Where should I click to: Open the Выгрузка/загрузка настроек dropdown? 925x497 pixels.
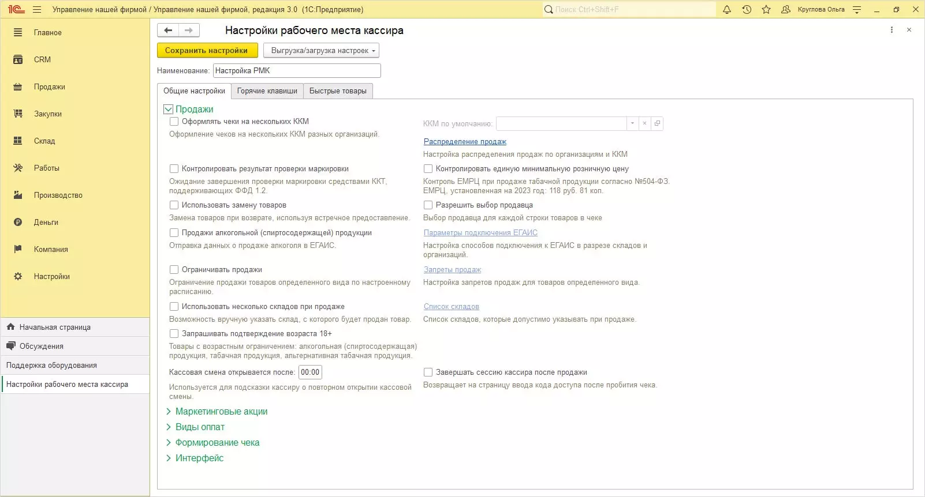click(322, 51)
